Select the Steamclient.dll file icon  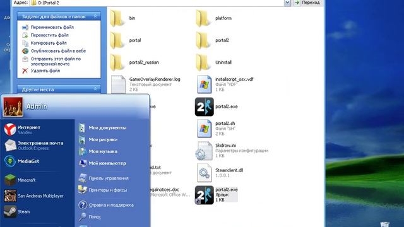point(204,173)
